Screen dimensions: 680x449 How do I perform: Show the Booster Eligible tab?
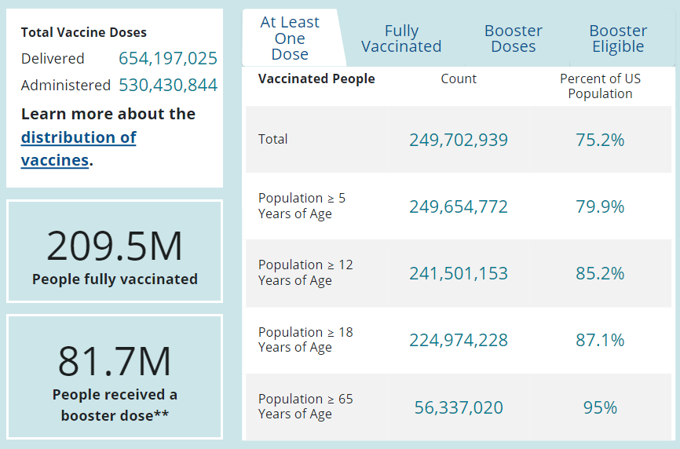[618, 38]
